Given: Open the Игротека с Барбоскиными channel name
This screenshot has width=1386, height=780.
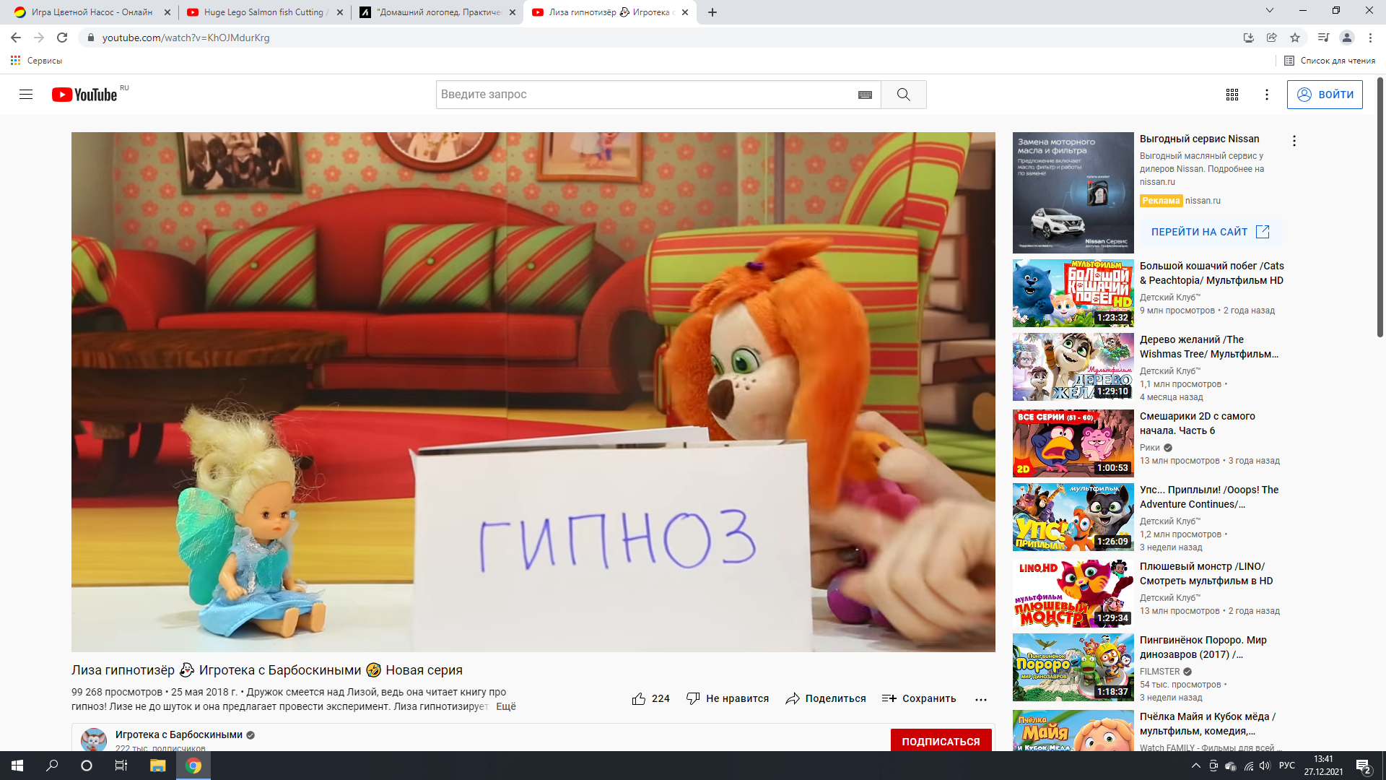Looking at the screenshot, I should 179,734.
